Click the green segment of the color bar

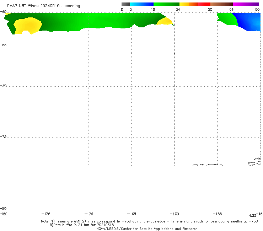166,4
